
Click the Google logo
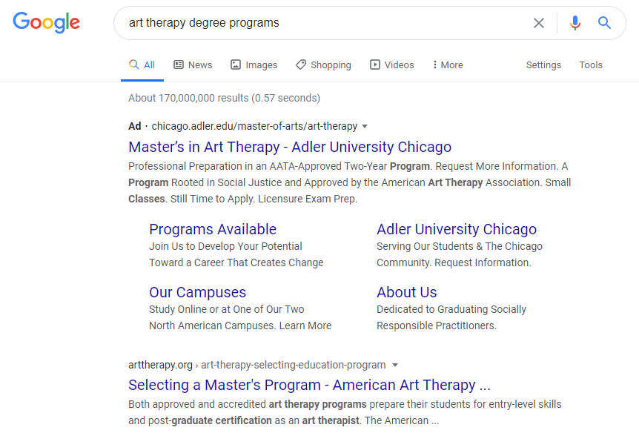tap(47, 22)
